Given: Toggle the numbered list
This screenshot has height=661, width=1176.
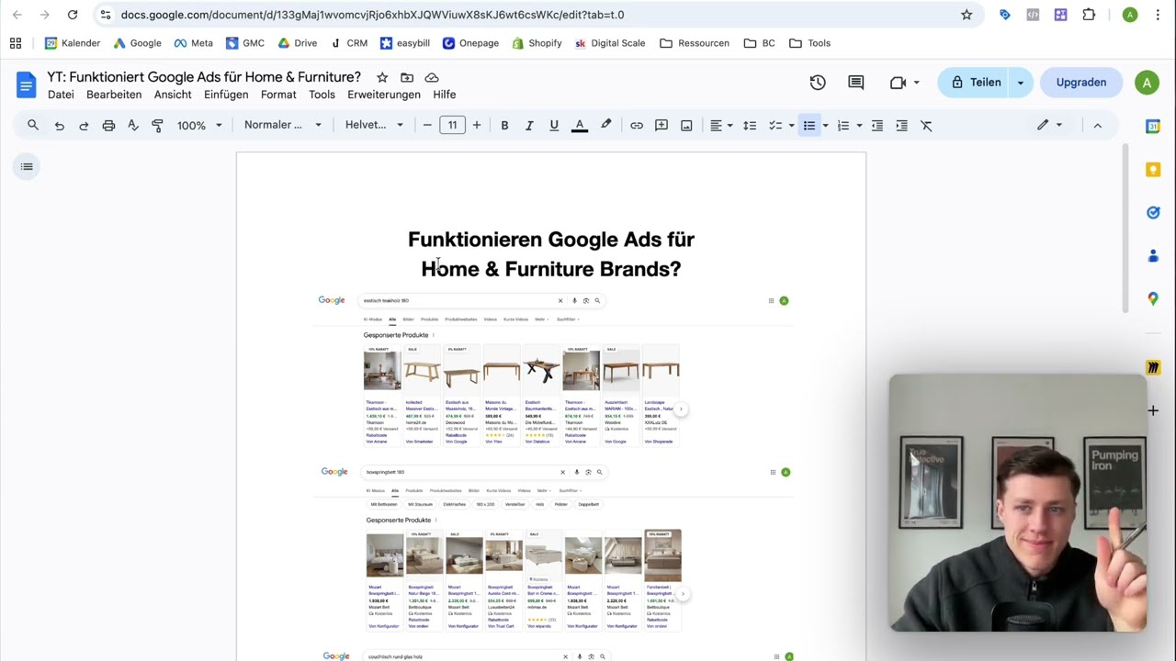Looking at the screenshot, I should [842, 125].
